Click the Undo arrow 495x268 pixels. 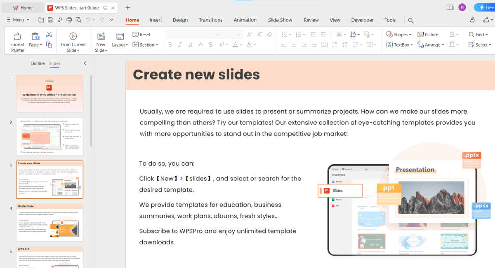point(88,20)
